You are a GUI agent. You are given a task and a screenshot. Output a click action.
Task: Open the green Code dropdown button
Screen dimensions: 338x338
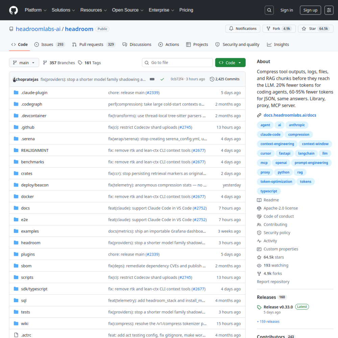pos(230,63)
